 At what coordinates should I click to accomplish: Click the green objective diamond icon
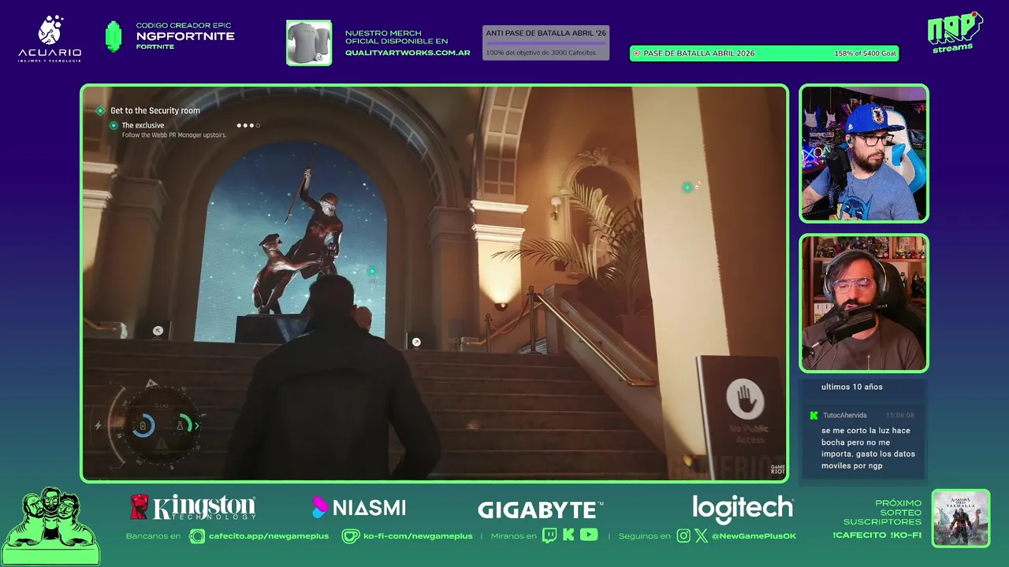(100, 111)
